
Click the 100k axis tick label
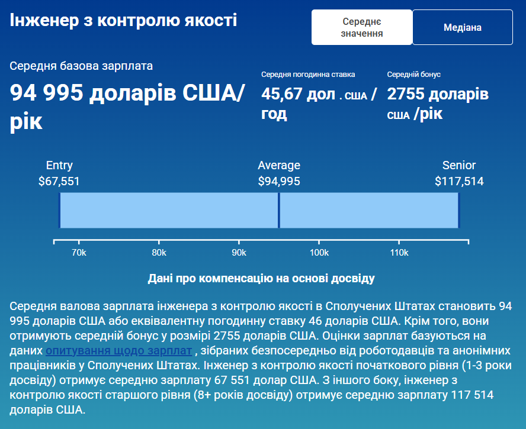[x=319, y=253]
